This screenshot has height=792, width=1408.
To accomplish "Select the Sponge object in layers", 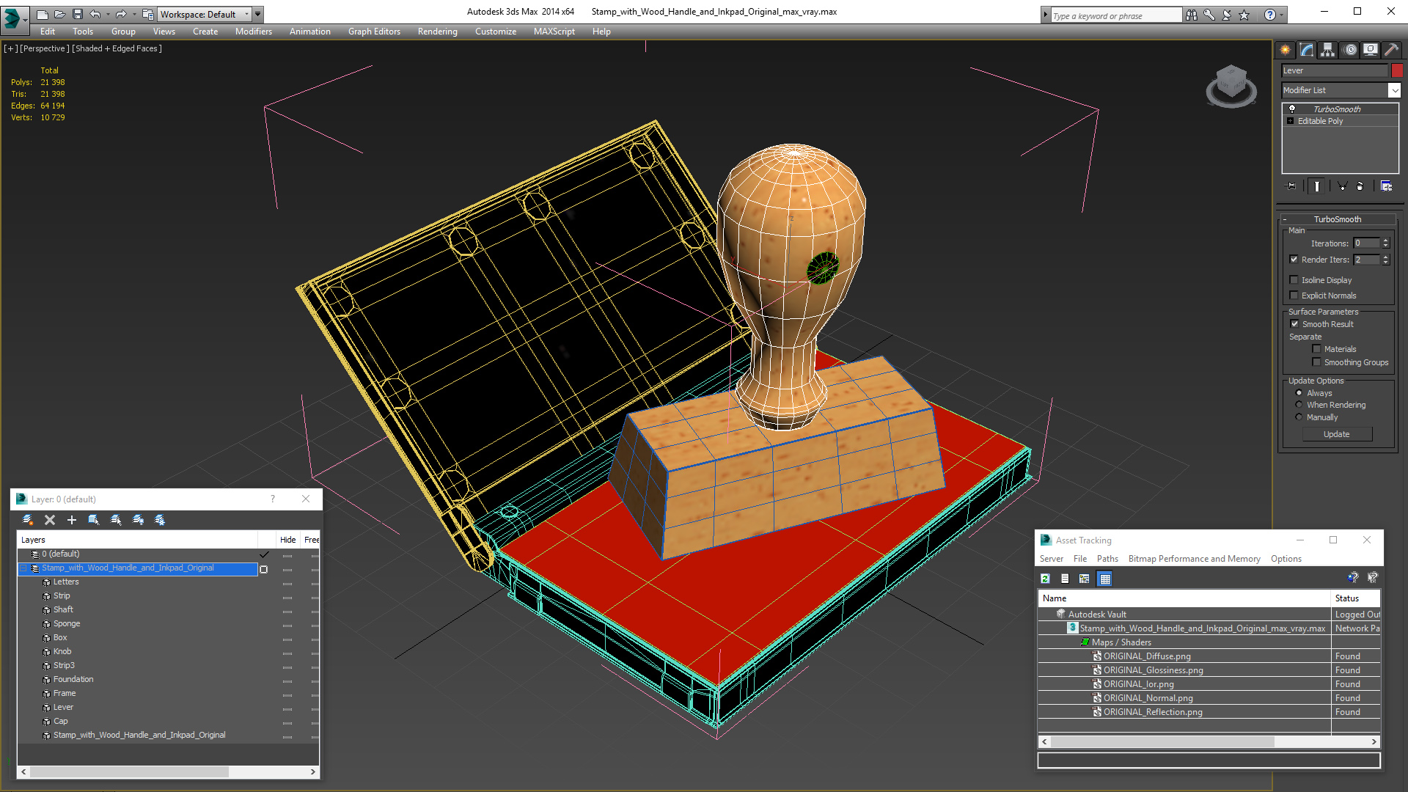I will [x=67, y=623].
